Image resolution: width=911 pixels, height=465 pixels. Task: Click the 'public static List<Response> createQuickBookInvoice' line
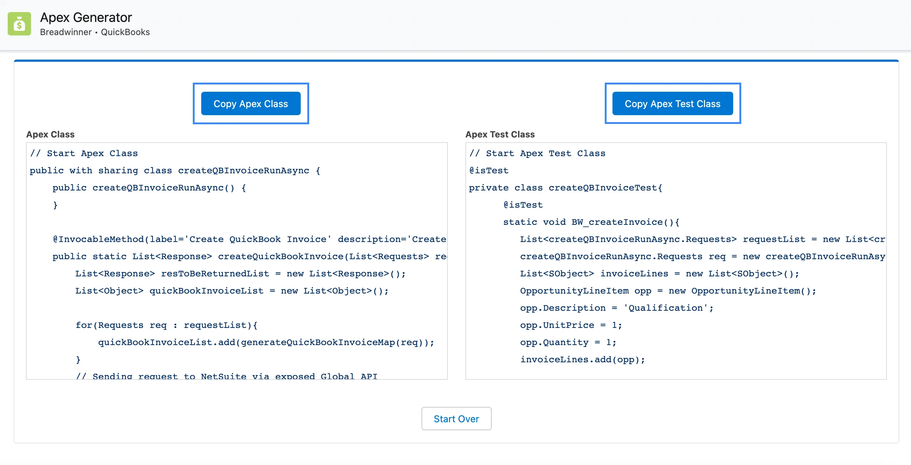250,256
